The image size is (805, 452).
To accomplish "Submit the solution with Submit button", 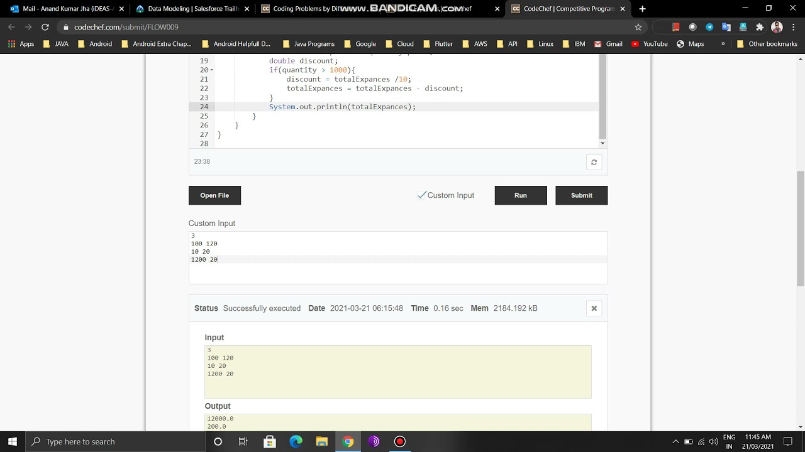I will (x=582, y=195).
